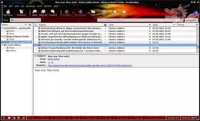Open the Go menu

tap(23, 6)
